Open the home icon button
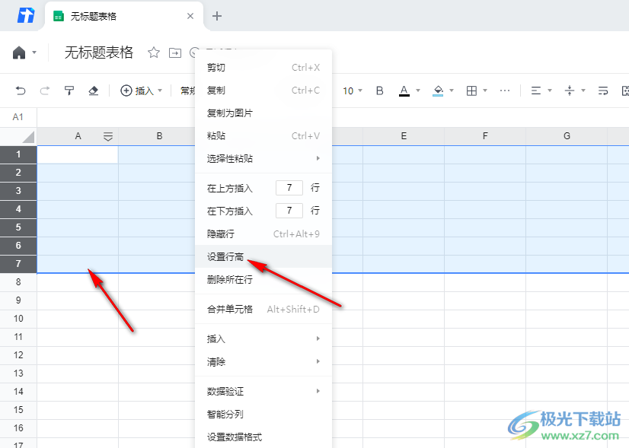This screenshot has height=448, width=629. pos(19,52)
